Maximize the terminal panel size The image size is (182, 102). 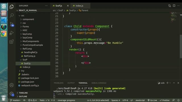tap(174, 83)
